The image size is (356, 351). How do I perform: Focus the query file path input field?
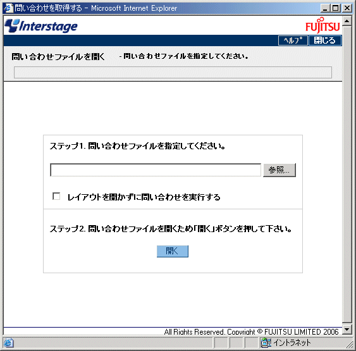[156, 170]
